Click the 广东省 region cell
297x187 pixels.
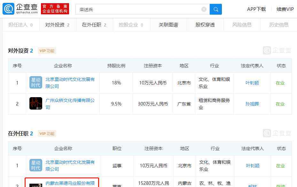[184, 104]
